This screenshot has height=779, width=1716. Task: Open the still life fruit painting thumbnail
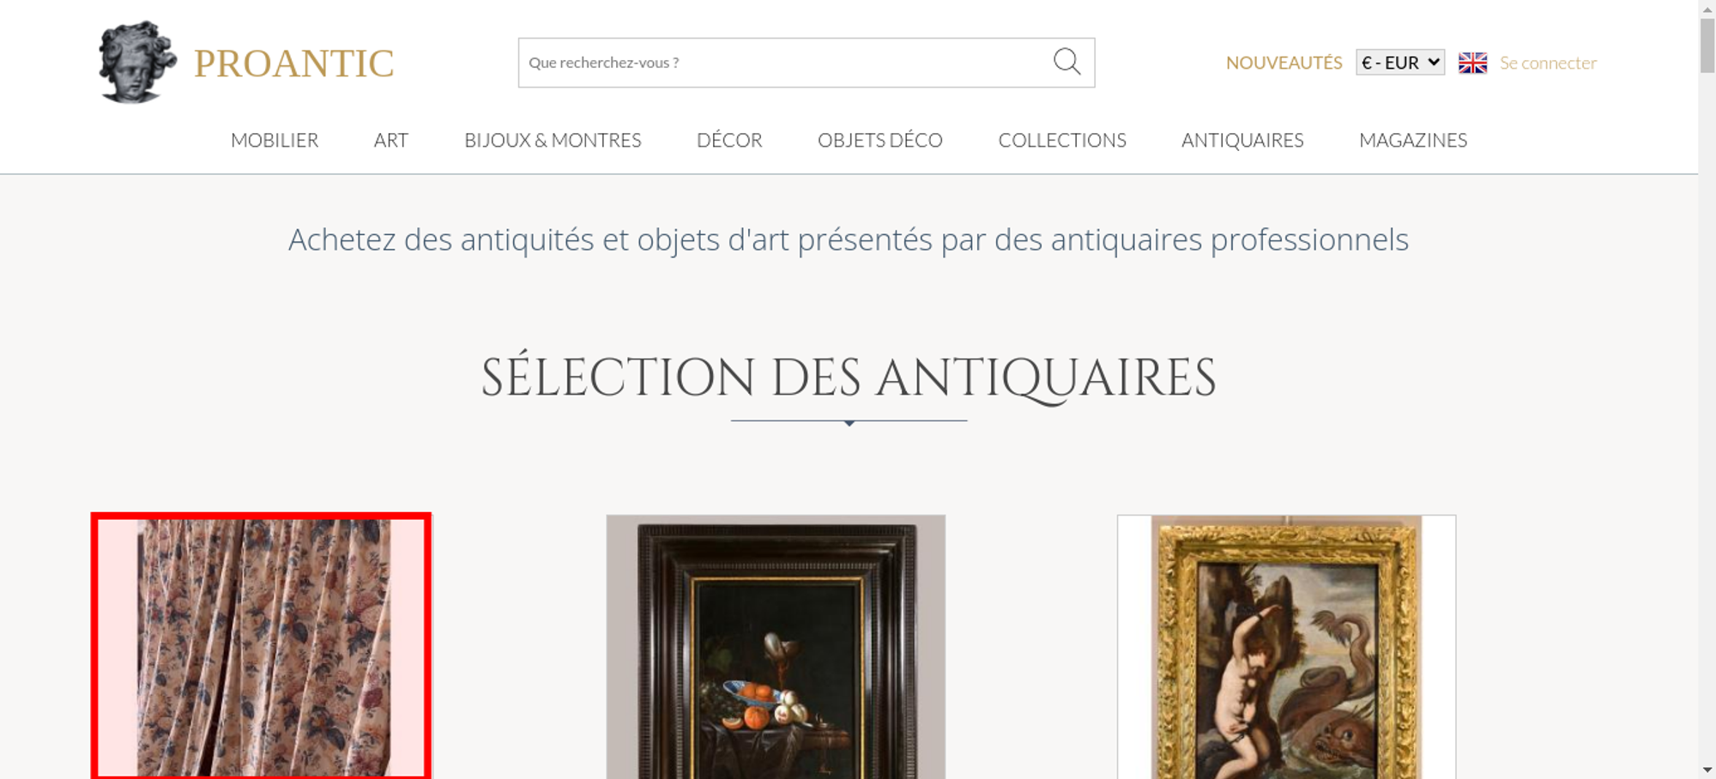tap(776, 647)
